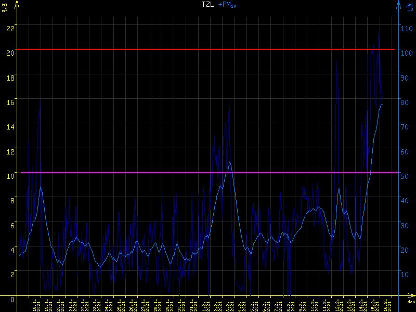Click the magenta limit line at 10
The height and width of the screenshot is (312, 416).
[208, 172]
